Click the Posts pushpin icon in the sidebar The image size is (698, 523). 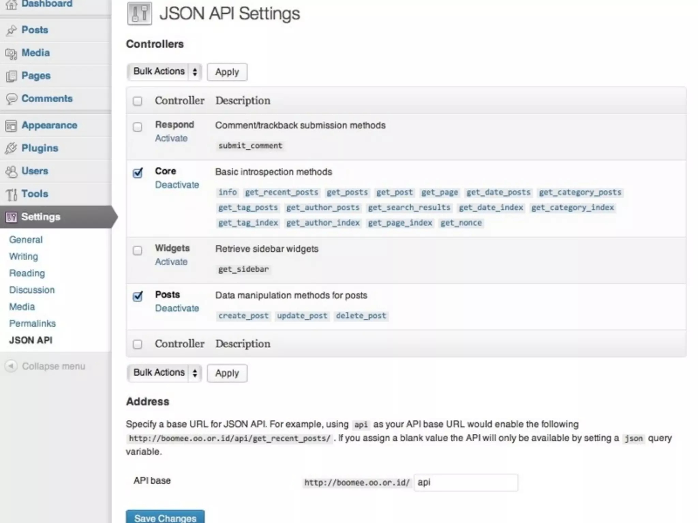click(x=11, y=30)
